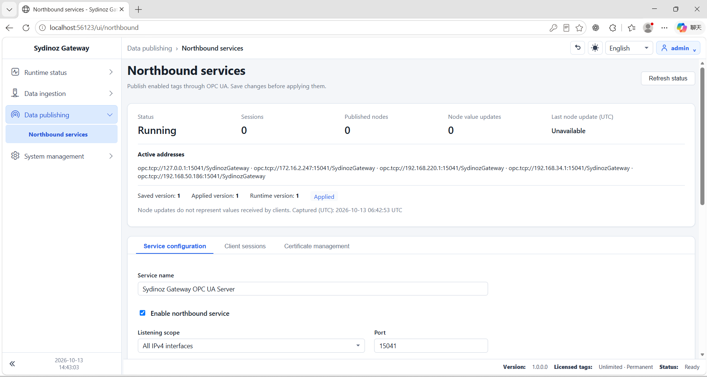The image size is (707, 377).
Task: Click the page vertical scrollbar thumb
Action: tap(702, 136)
